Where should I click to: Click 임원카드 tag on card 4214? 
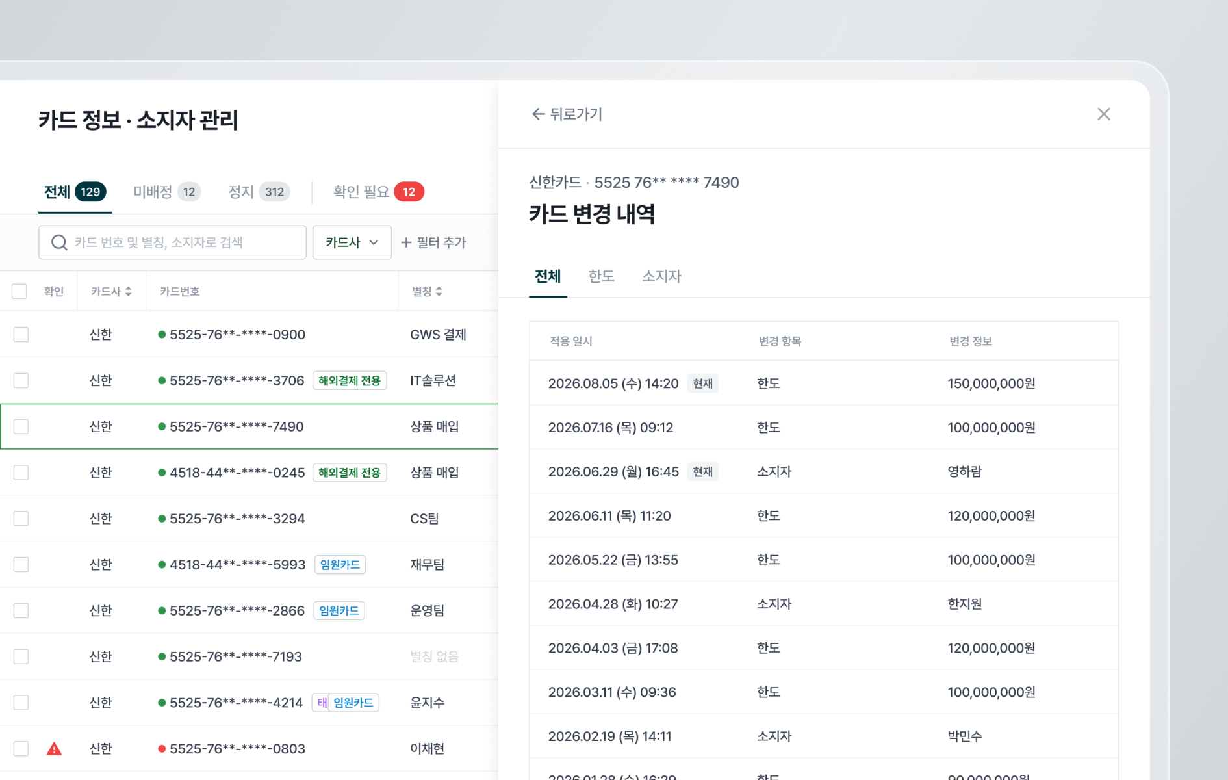click(353, 703)
